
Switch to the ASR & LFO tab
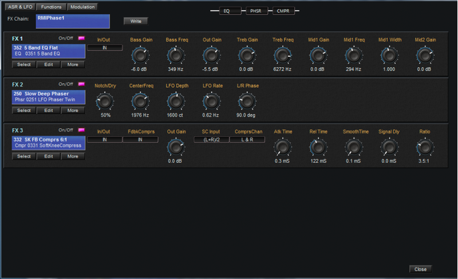[x=20, y=7]
